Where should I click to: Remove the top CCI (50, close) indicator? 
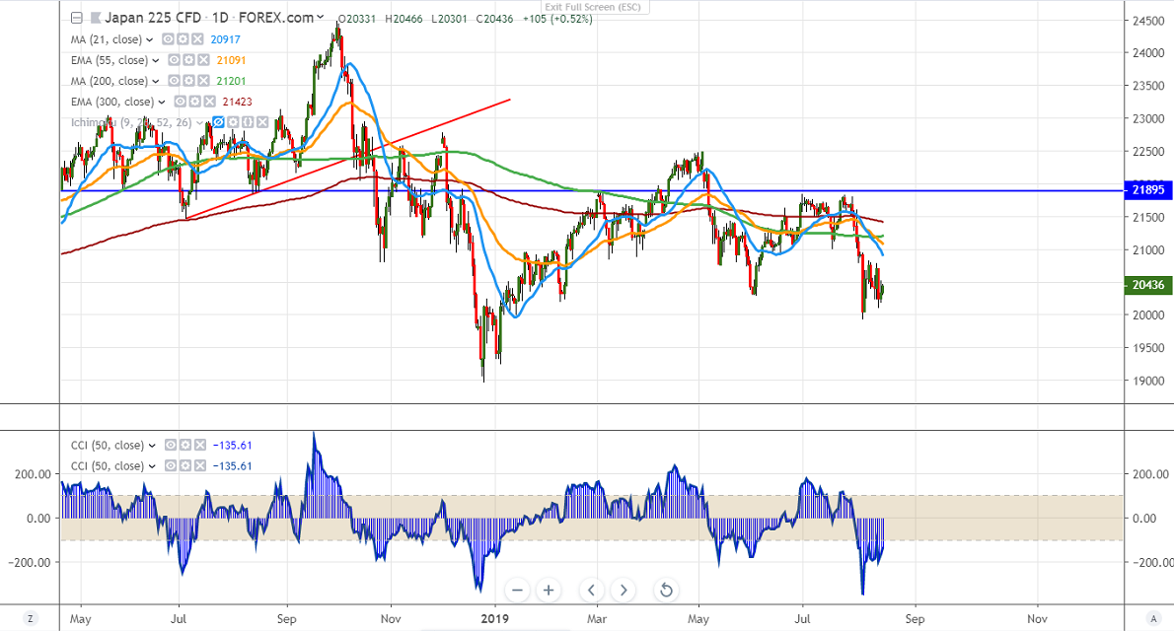tap(200, 445)
